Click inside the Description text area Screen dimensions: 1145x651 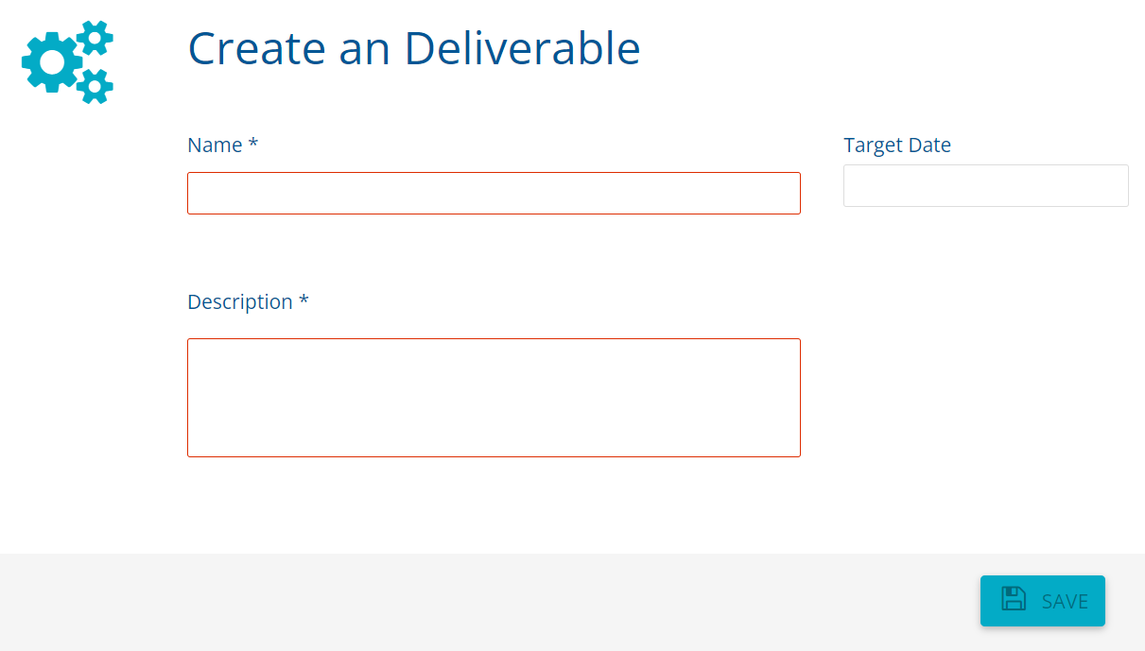pyautogui.click(x=494, y=397)
